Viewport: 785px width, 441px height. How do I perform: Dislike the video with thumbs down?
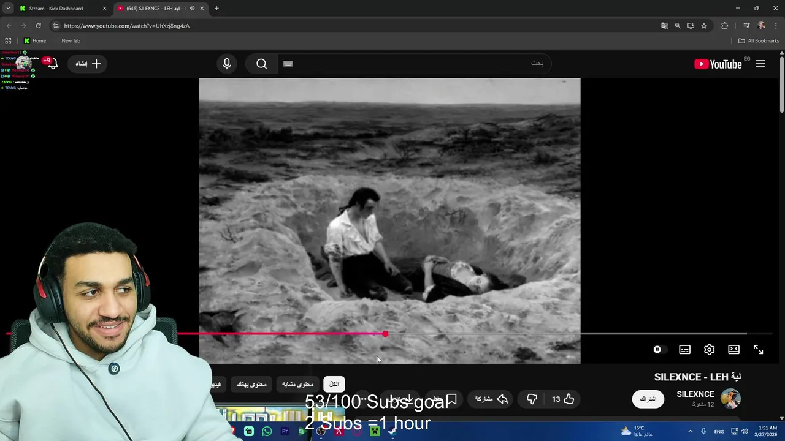tap(532, 399)
